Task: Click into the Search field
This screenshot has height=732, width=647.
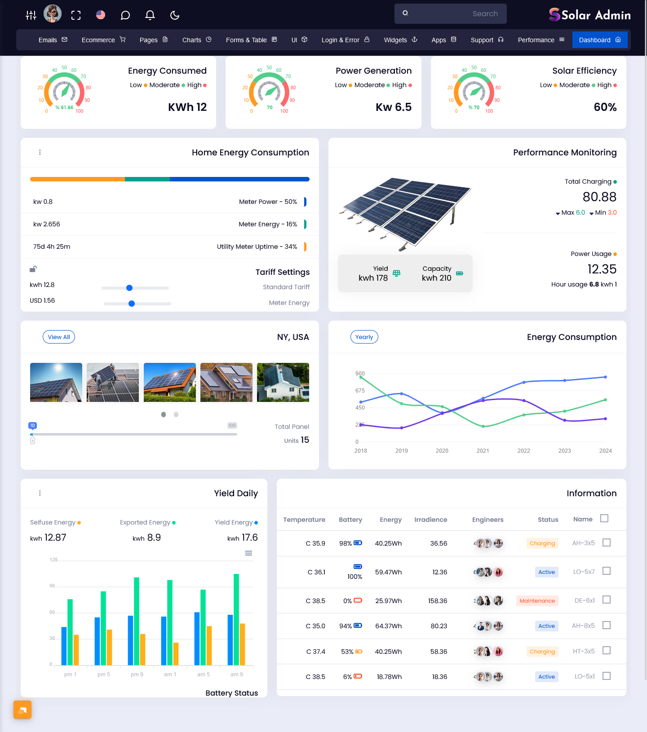Action: (x=454, y=14)
